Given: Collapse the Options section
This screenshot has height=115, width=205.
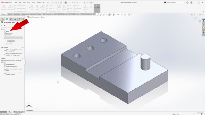Looking at the screenshot, I should click(23, 58).
